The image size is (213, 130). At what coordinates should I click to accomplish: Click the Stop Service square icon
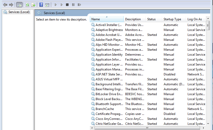point(67,5)
